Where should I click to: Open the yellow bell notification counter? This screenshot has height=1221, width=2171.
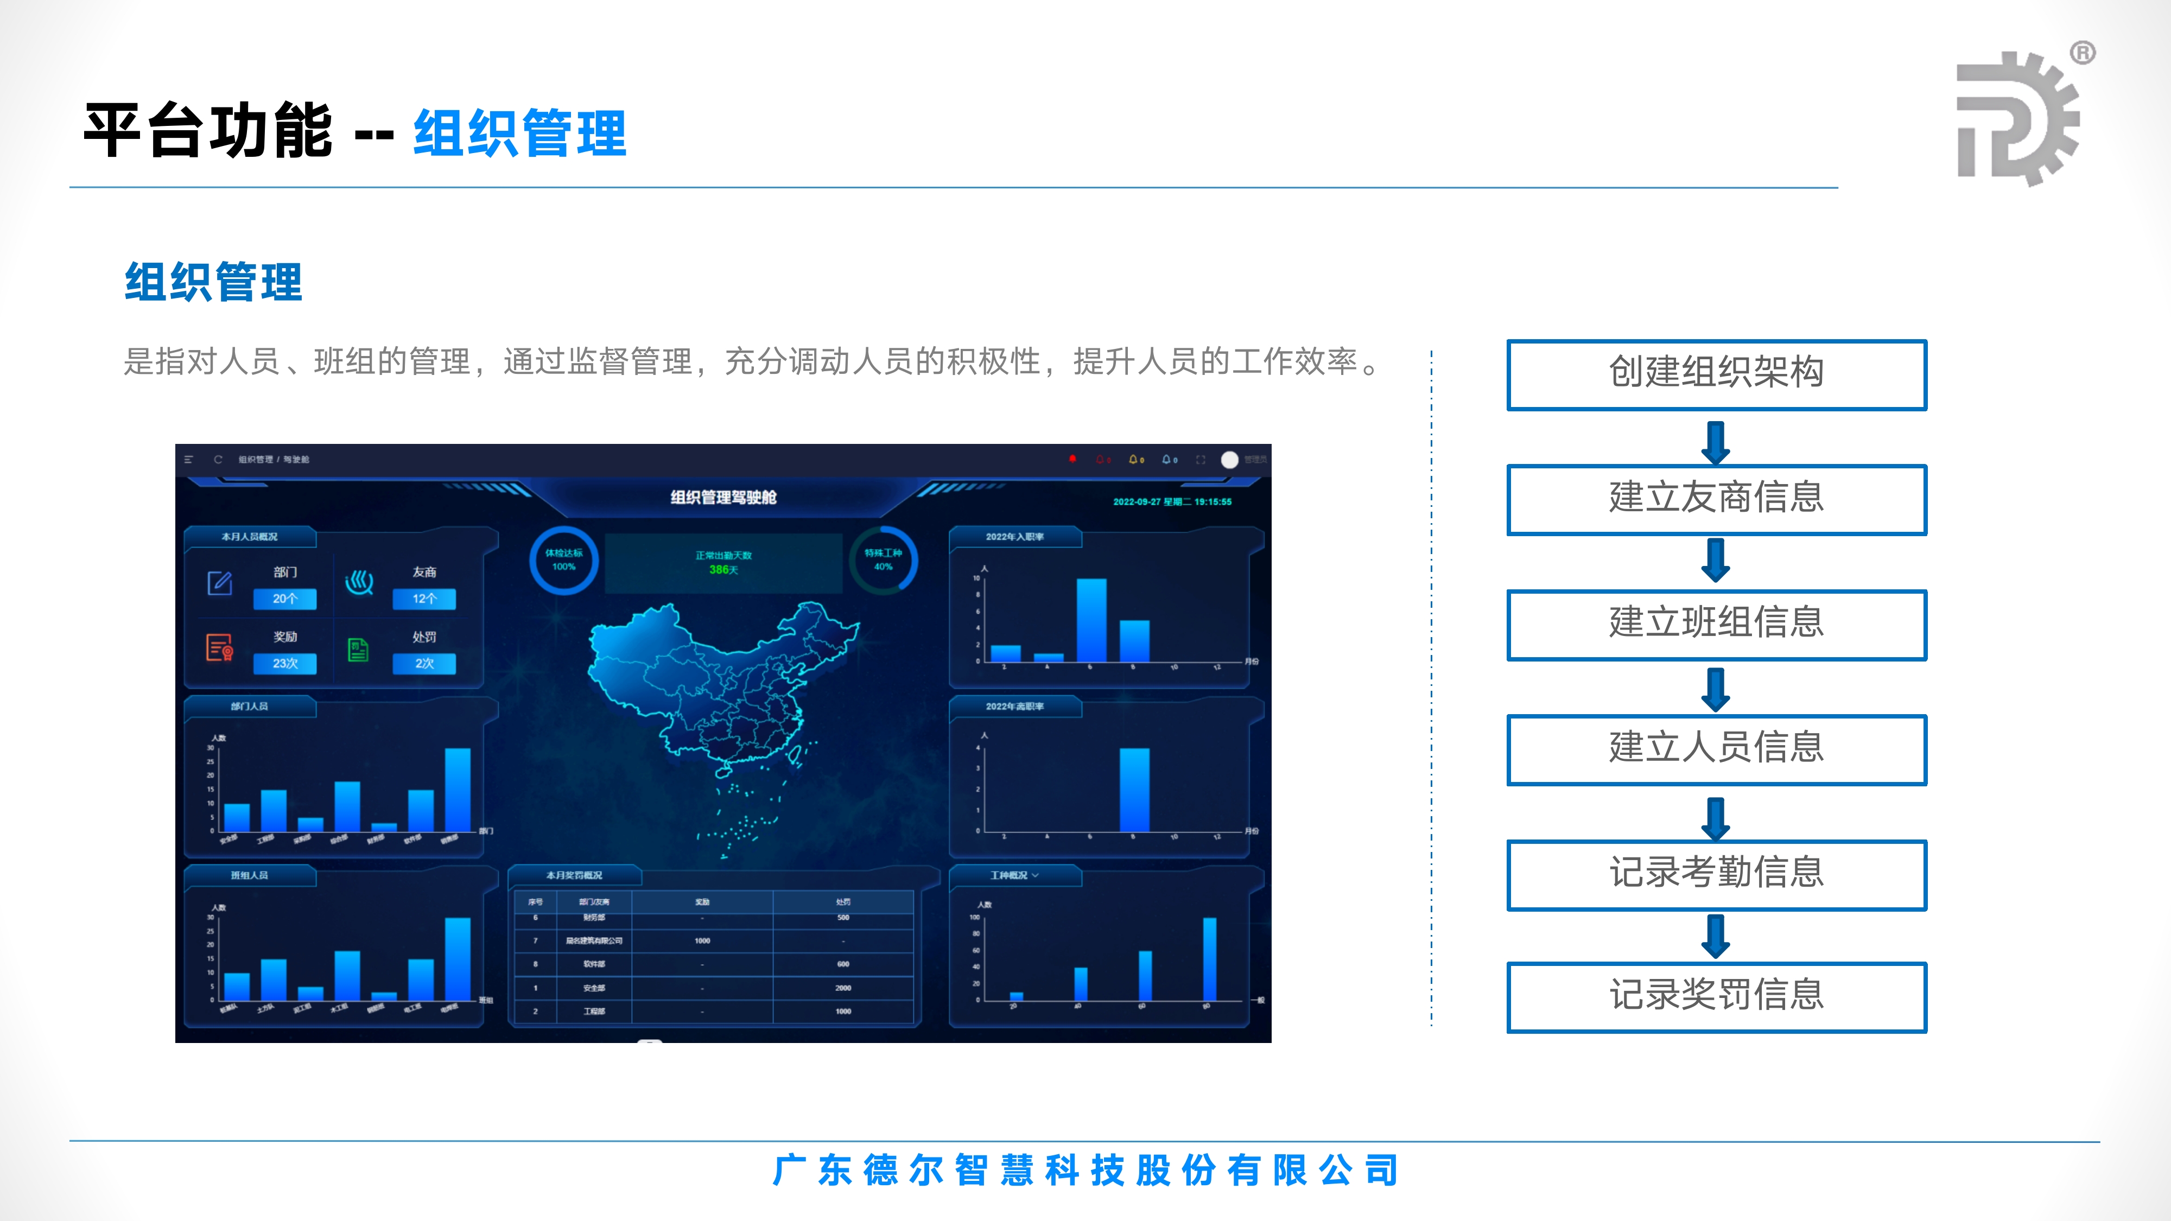1136,459
